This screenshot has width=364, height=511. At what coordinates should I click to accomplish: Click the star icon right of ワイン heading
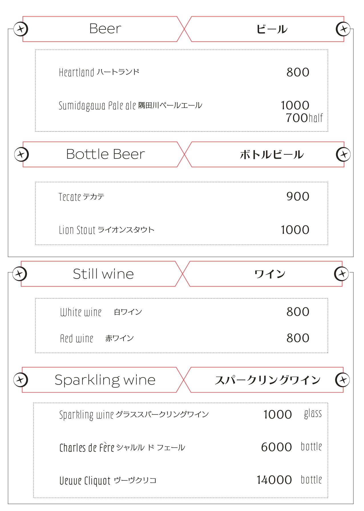point(341,274)
